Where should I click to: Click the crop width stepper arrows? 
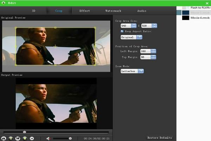pyautogui.click(x=134, y=26)
